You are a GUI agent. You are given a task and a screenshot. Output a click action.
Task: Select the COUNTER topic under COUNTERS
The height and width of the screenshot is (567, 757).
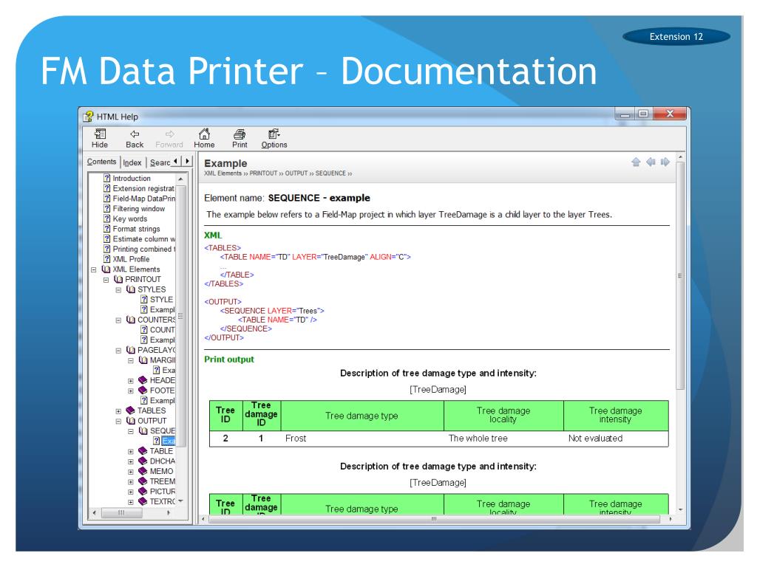(x=162, y=330)
